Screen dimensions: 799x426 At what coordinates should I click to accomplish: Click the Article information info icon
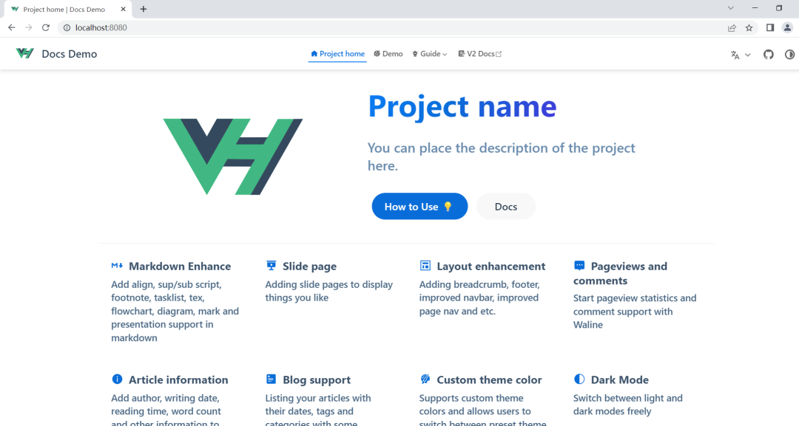coord(117,379)
